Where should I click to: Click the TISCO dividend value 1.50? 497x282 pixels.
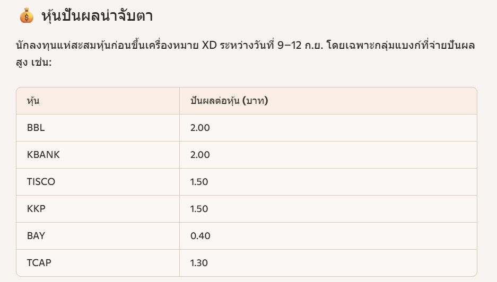pyautogui.click(x=199, y=182)
